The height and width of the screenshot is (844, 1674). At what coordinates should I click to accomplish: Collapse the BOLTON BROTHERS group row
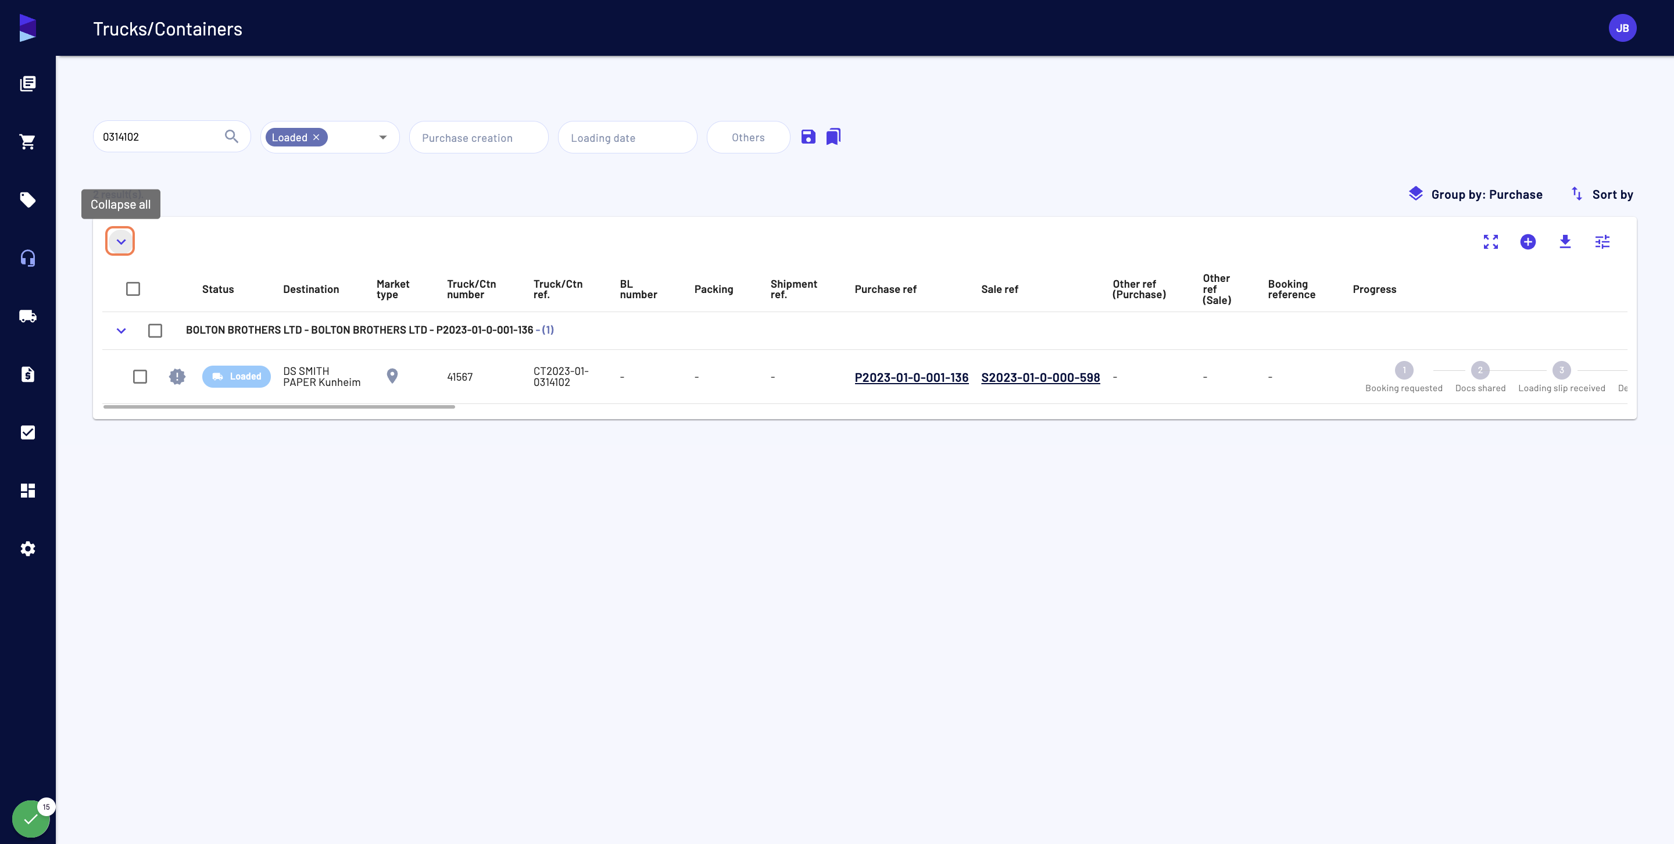click(121, 331)
